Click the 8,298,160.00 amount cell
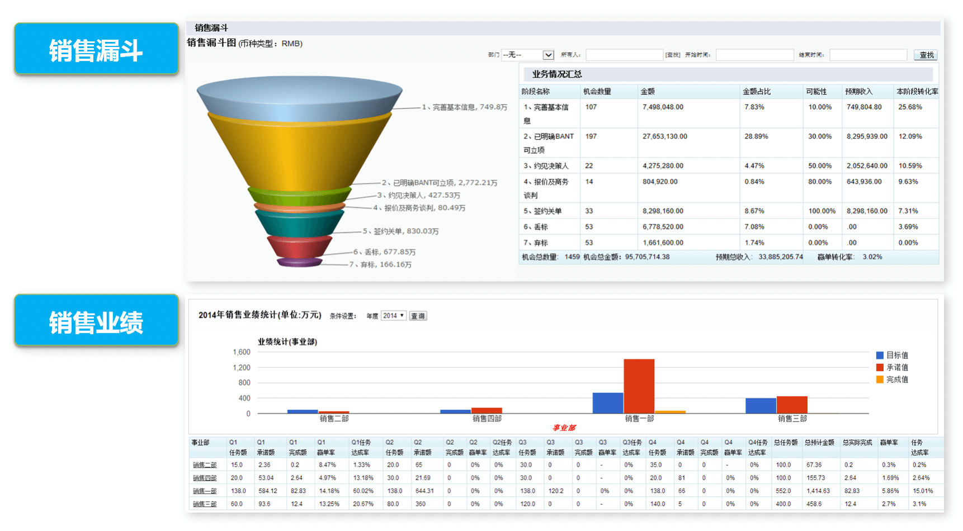Screen dimensions: 963x531 pyautogui.click(x=663, y=211)
